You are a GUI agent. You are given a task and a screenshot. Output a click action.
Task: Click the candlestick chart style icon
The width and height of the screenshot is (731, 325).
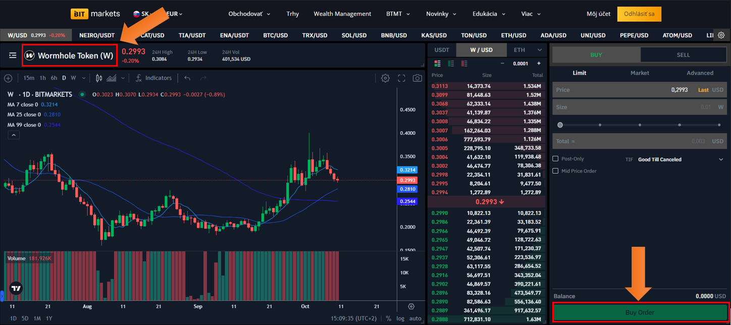point(99,78)
